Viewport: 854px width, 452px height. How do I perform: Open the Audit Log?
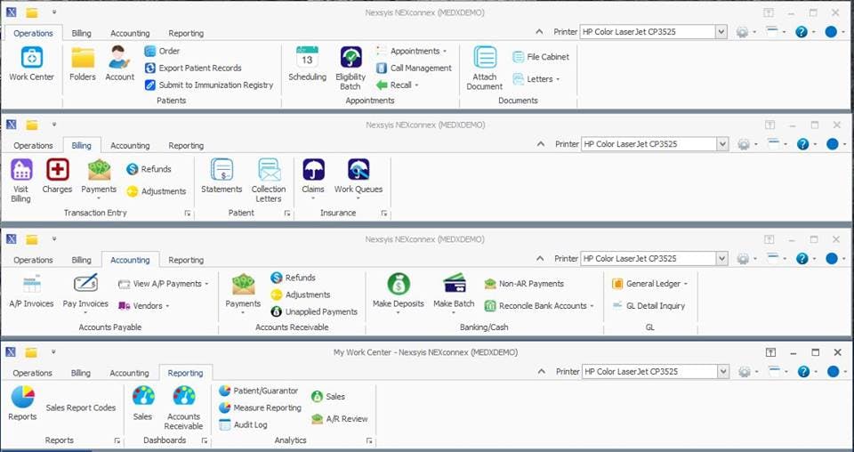click(249, 424)
